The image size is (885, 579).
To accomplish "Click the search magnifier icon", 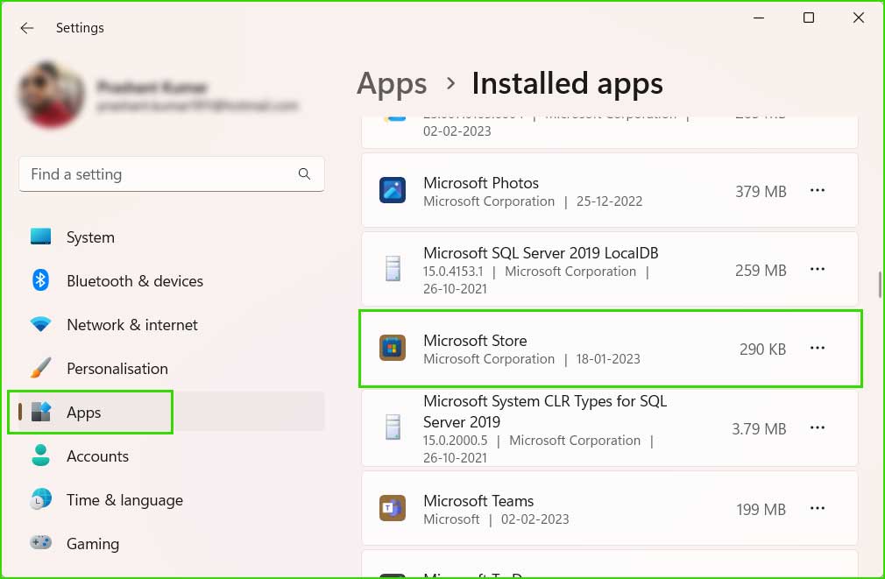I will (x=304, y=173).
